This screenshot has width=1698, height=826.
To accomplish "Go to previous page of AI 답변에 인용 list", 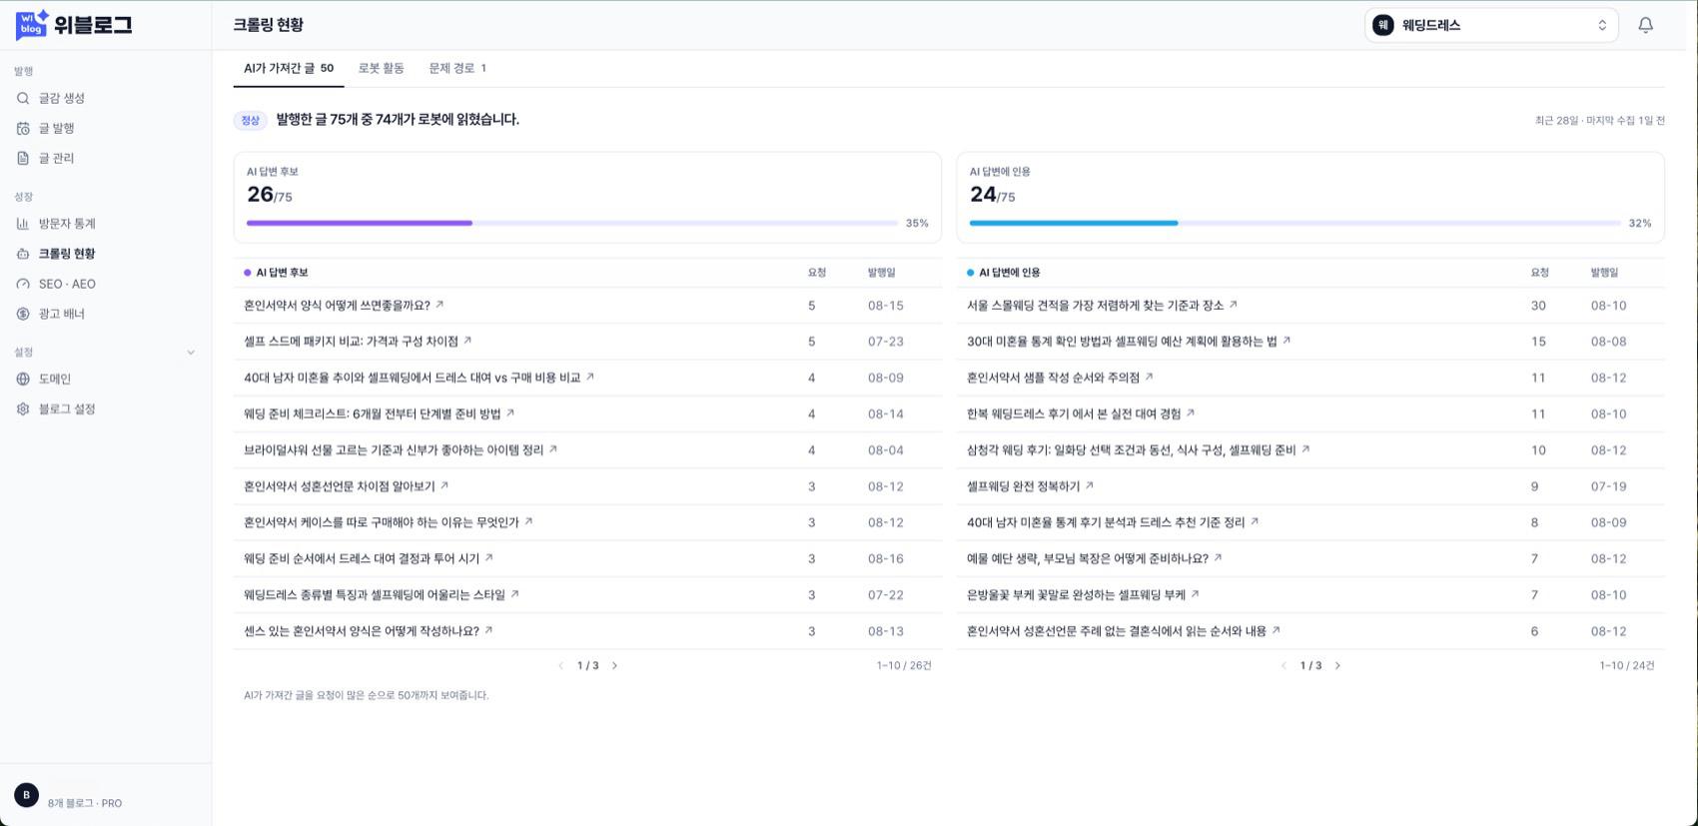I will pos(1284,665).
